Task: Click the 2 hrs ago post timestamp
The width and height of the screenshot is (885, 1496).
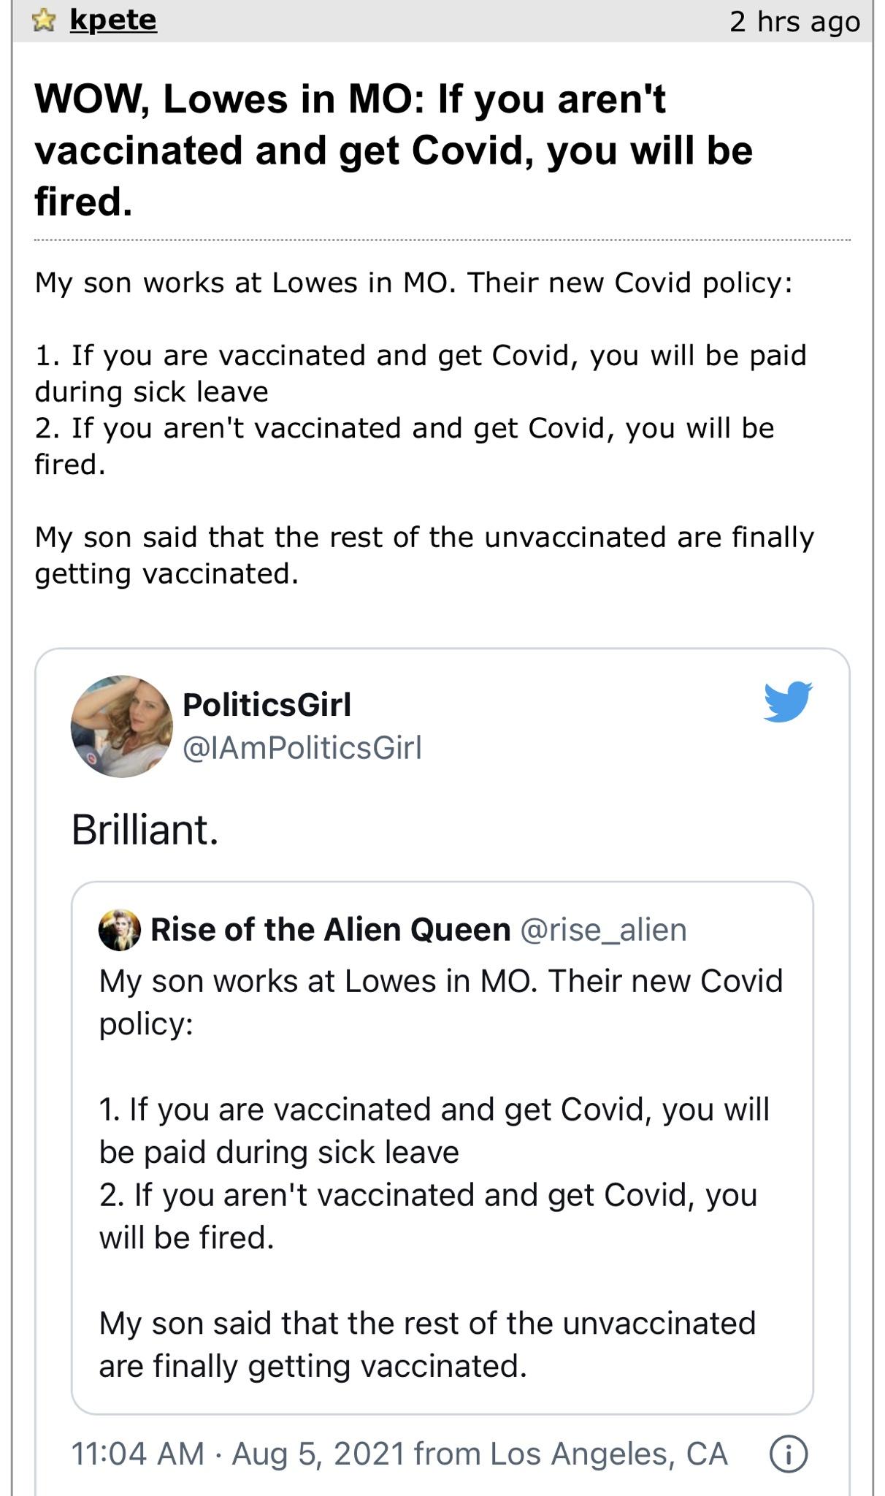Action: (x=795, y=21)
